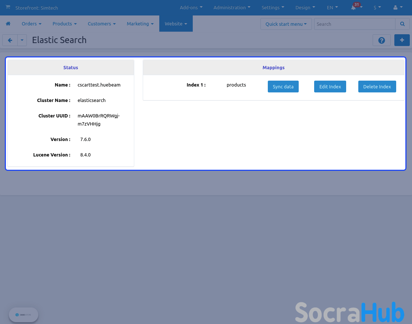Open the Orders menu

(x=31, y=24)
